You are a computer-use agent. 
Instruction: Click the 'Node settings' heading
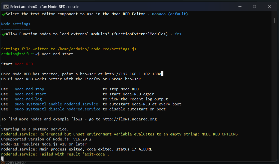pos(16,24)
